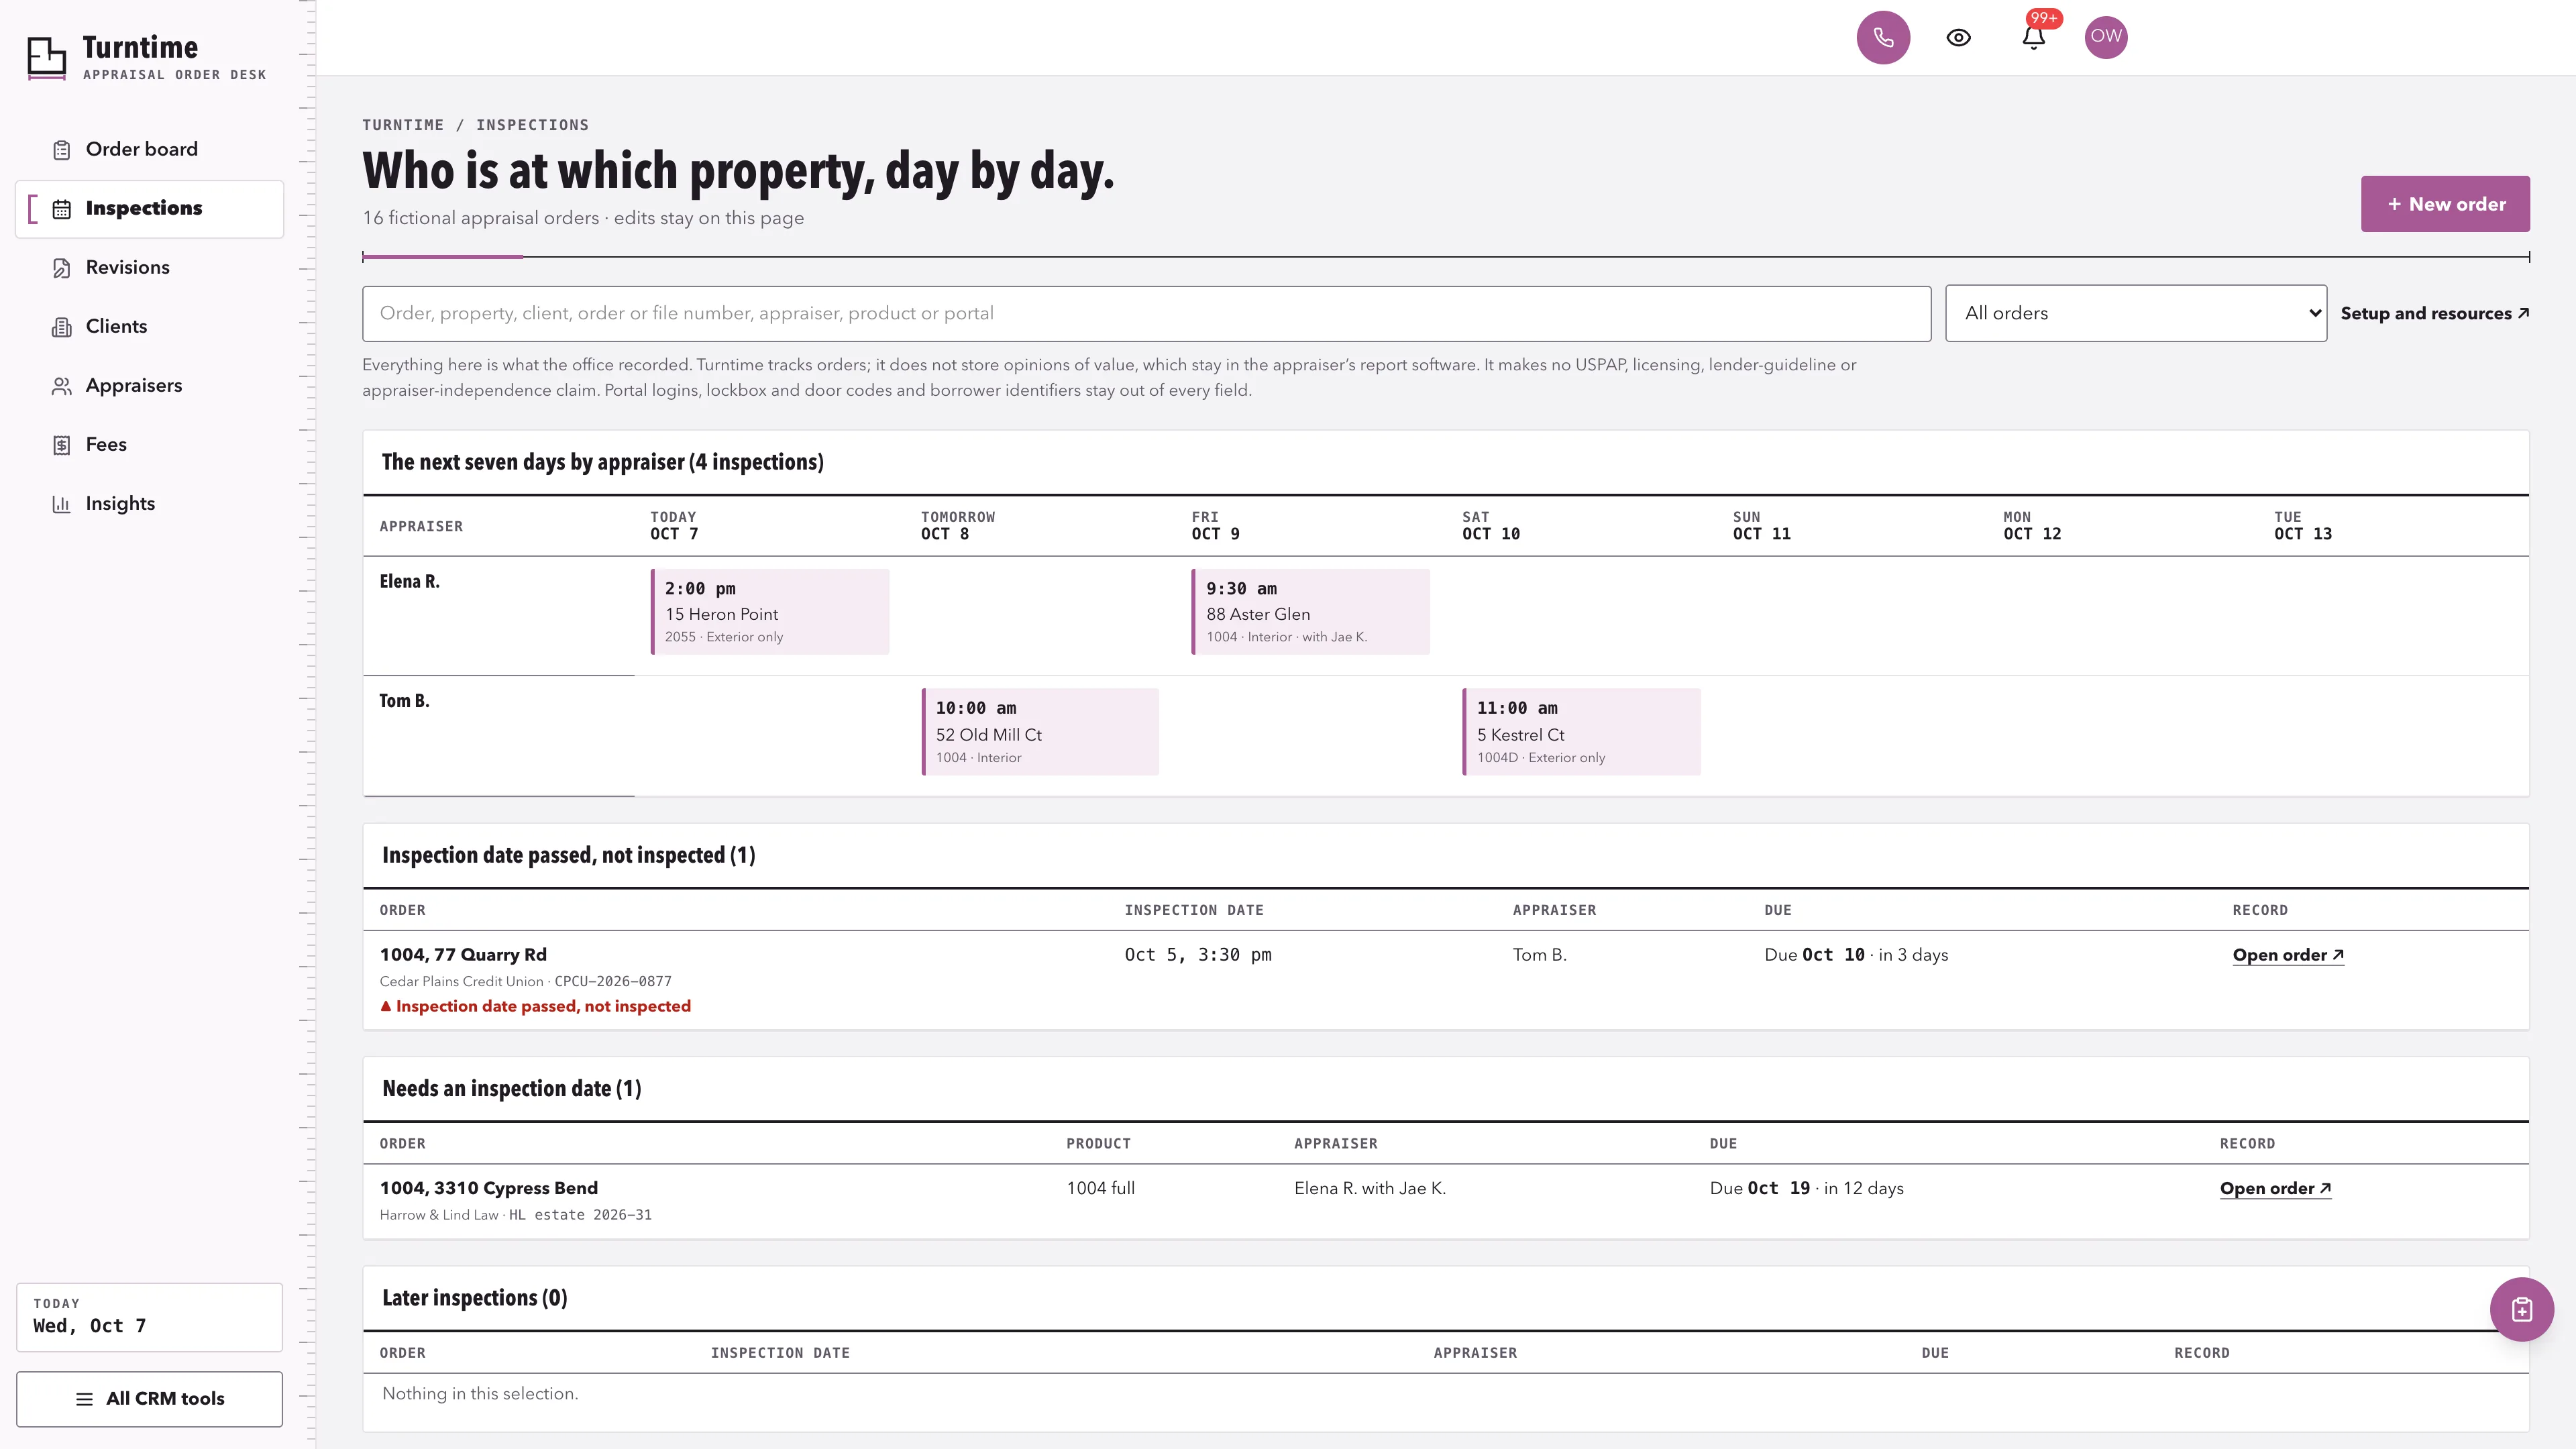Click the Turntime logo icon
This screenshot has width=2576, height=1449.
click(x=46, y=58)
